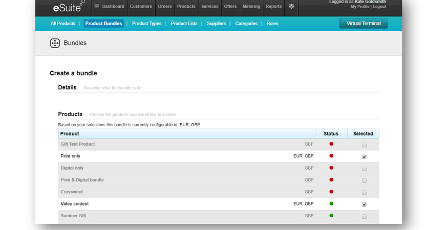Click the Bundles dice icon
Screen dimensions: 448x230
(55, 43)
